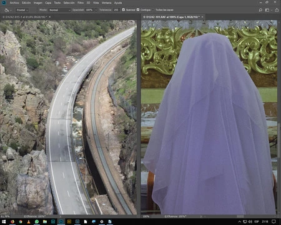Click the right document horizontal scrollbar
This screenshot has width=281, height=225.
(240, 216)
